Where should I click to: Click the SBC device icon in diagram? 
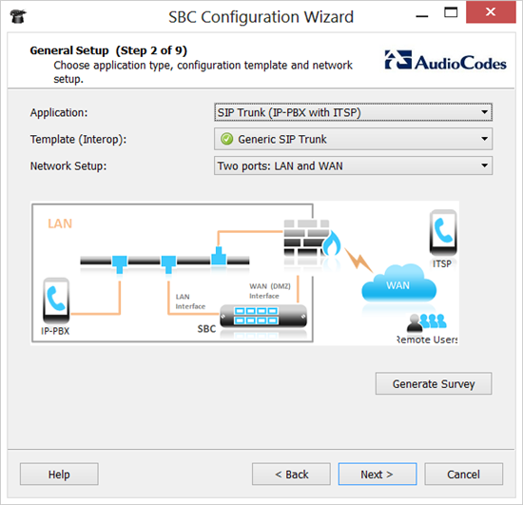tap(263, 316)
